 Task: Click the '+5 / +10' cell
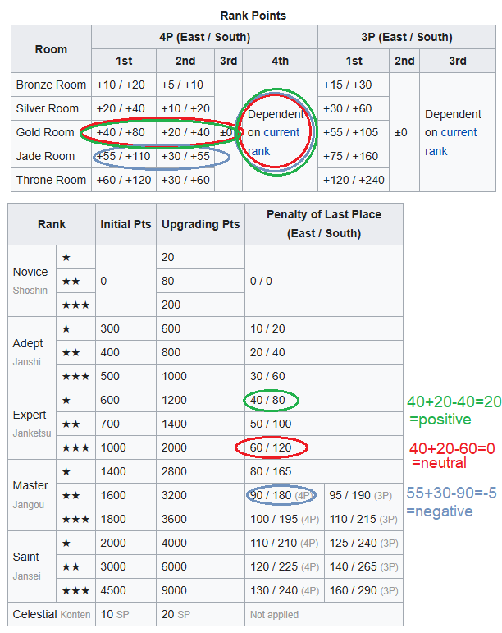coord(185,85)
